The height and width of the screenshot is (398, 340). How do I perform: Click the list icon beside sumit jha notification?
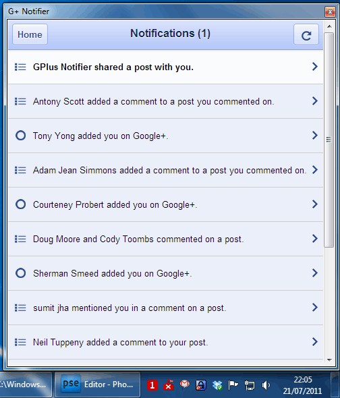coord(20,308)
